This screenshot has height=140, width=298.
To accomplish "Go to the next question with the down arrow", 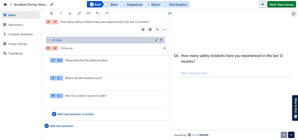I will (291, 135).
